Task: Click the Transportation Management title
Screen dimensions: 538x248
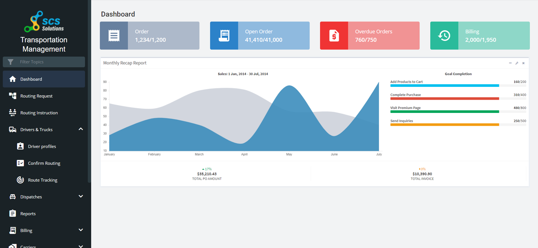Action: point(44,44)
